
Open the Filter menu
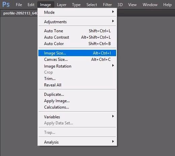point(107,5)
